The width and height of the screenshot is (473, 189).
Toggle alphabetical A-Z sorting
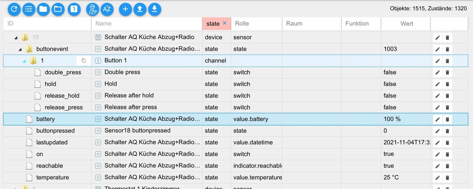(106, 9)
